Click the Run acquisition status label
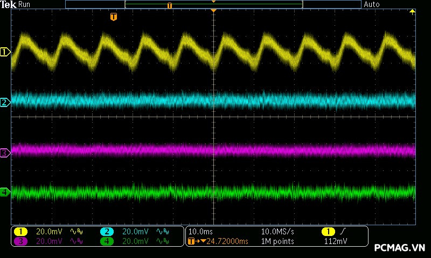Image resolution: width=431 pixels, height=258 pixels. [x=24, y=4]
